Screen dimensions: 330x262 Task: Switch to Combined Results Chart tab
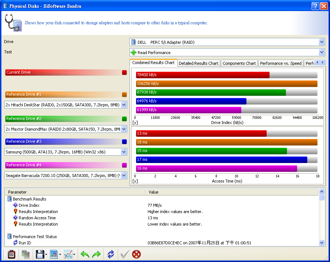pyautogui.click(x=153, y=63)
